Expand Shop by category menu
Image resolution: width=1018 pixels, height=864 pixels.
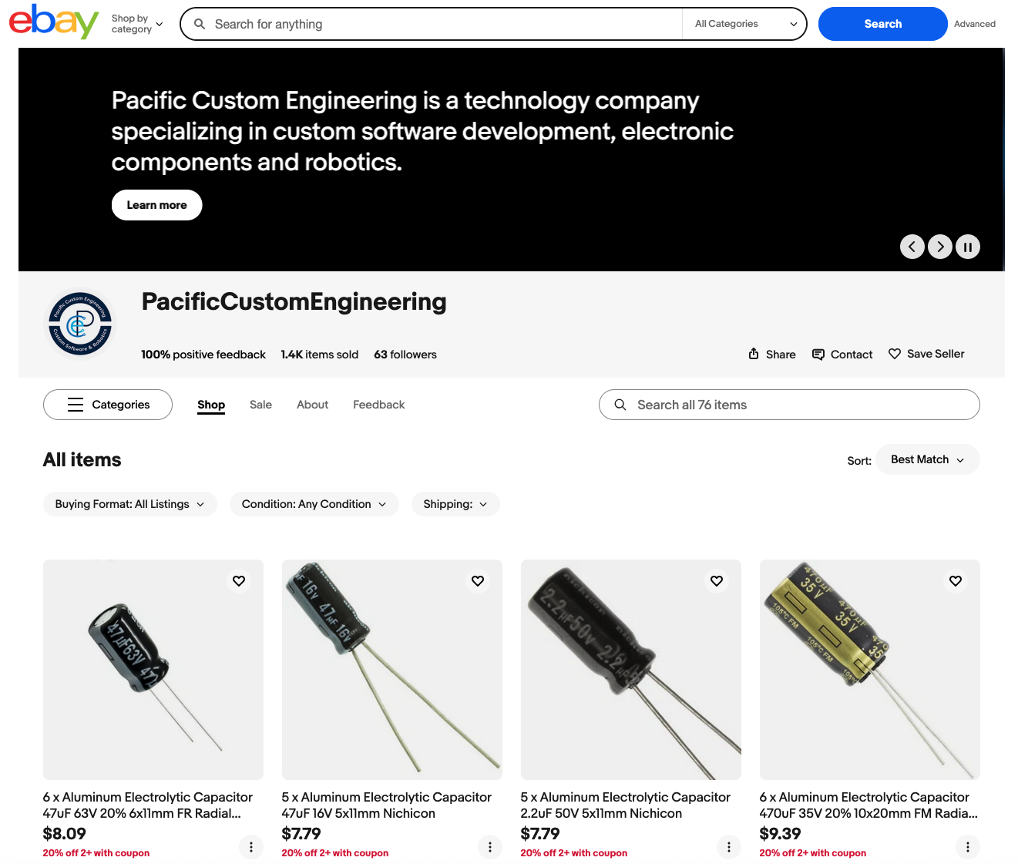137,24
